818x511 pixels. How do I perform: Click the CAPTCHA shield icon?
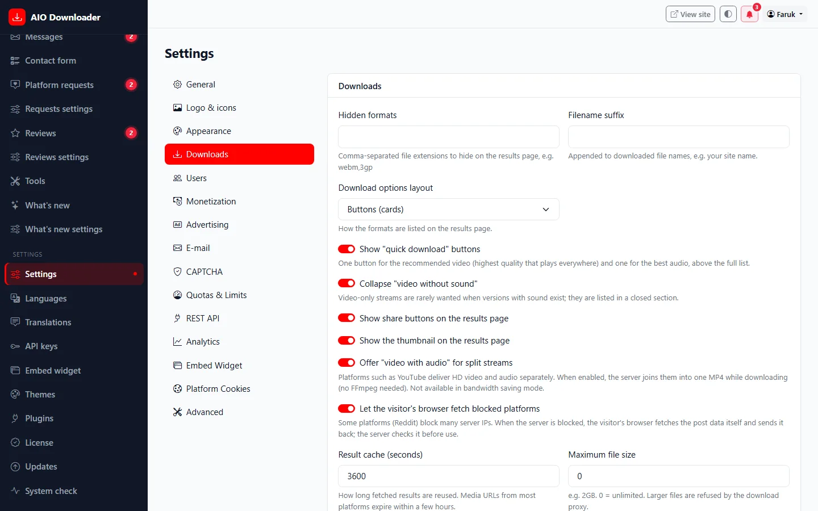(177, 272)
